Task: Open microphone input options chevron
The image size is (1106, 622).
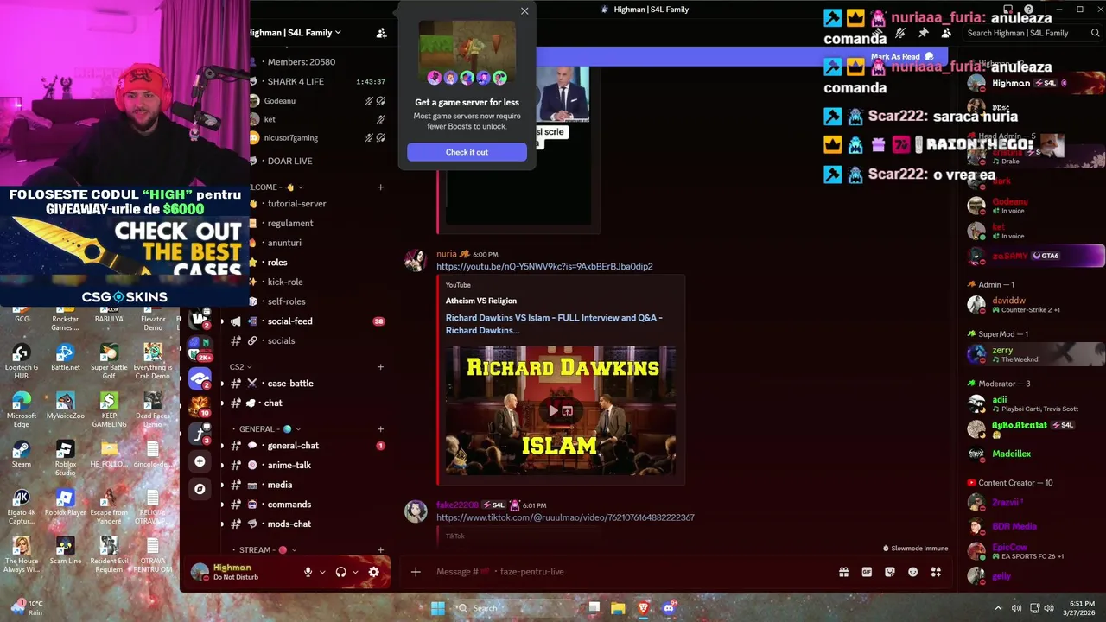Action: (322, 572)
